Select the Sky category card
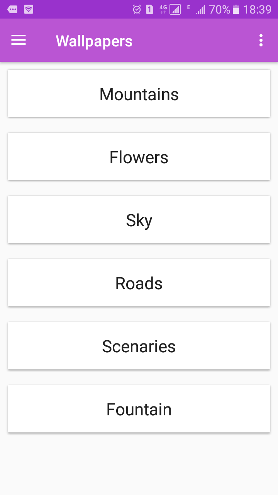Image resolution: width=278 pixels, height=495 pixels. click(139, 219)
